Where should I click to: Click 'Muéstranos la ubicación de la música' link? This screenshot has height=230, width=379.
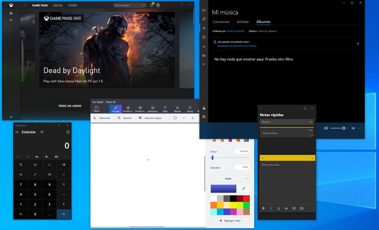[x=237, y=46]
